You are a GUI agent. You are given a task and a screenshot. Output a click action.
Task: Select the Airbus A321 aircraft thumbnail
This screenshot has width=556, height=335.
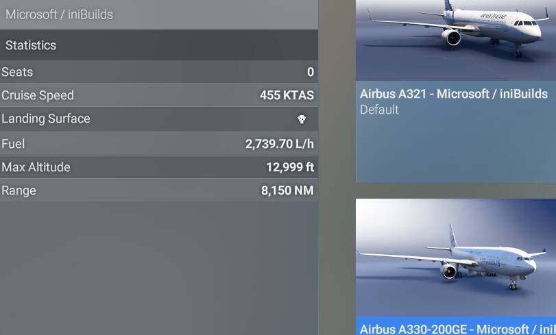pos(455,40)
